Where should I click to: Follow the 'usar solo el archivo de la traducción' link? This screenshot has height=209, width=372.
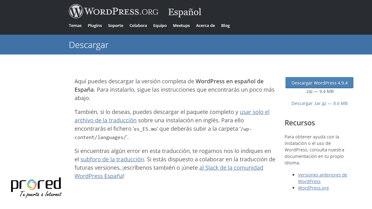[172, 116]
